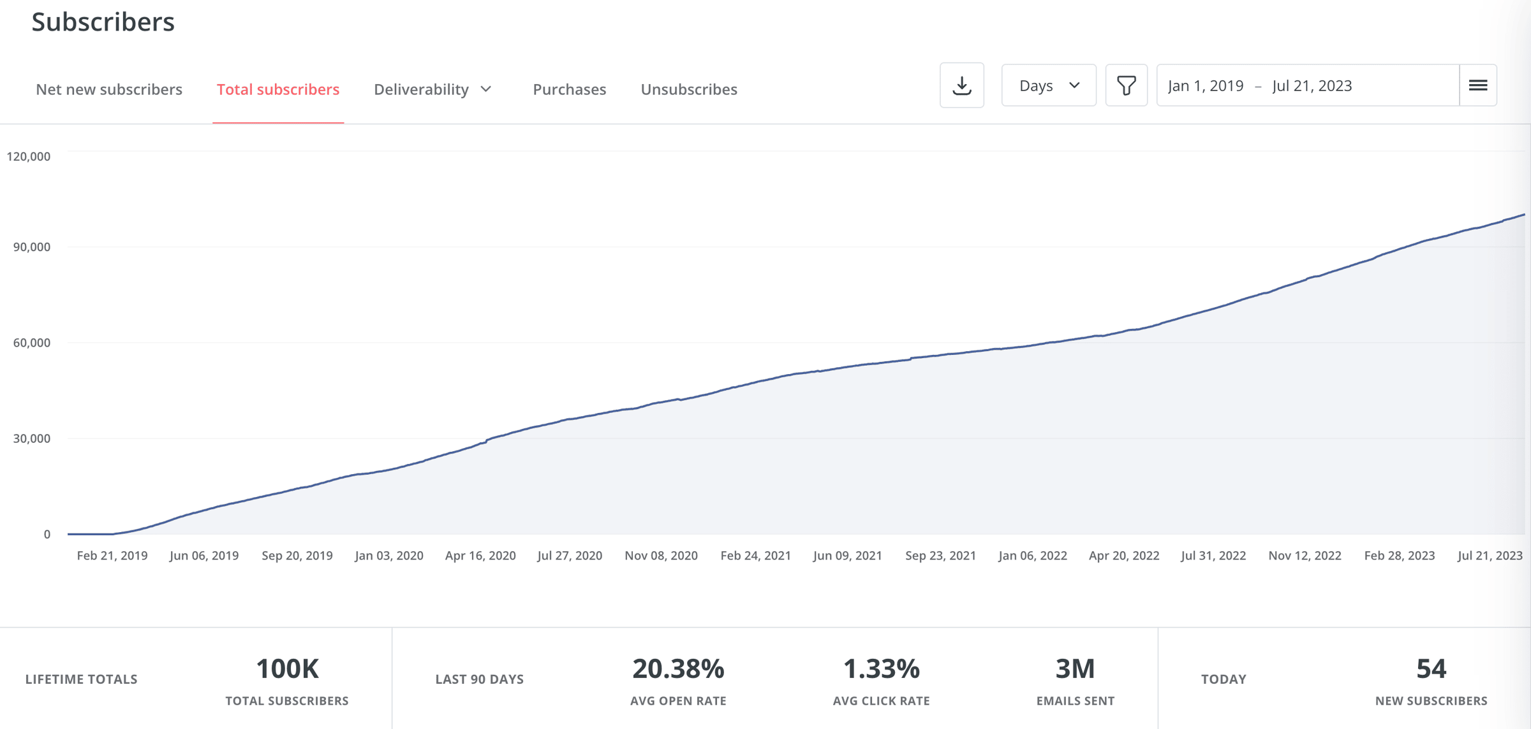Click the 3M emails sent stat
This screenshot has height=729, width=1531.
tap(1075, 669)
